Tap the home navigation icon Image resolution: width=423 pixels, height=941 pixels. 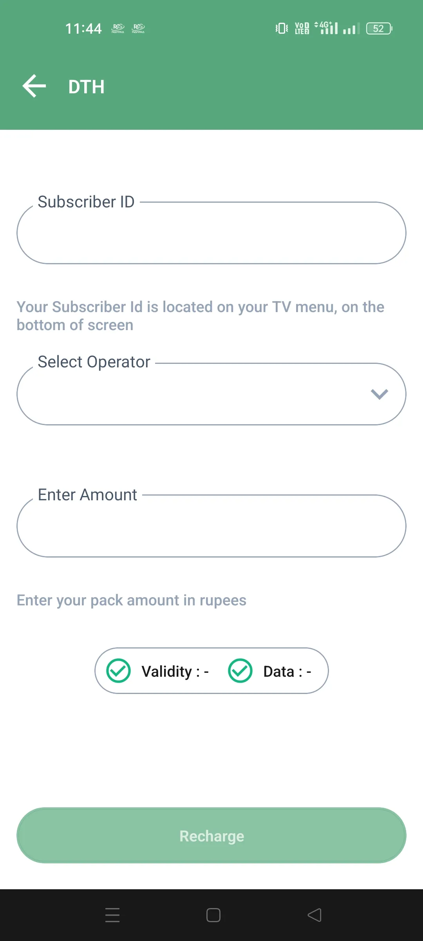click(x=213, y=915)
